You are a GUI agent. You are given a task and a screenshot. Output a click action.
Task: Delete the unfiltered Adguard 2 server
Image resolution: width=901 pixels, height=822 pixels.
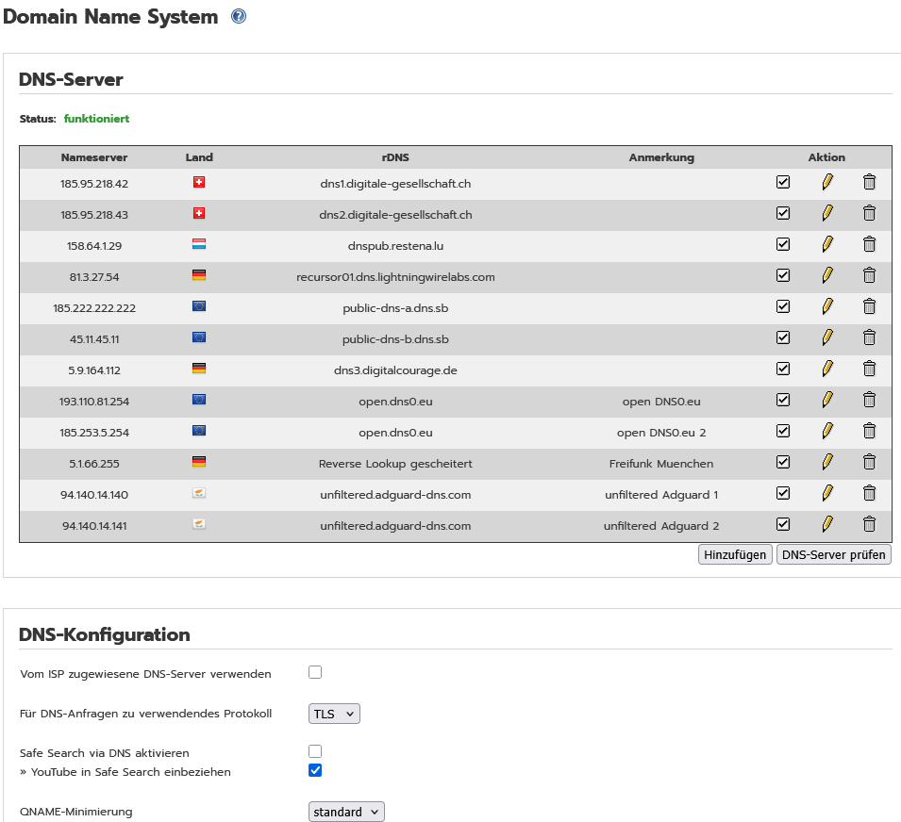pos(869,525)
